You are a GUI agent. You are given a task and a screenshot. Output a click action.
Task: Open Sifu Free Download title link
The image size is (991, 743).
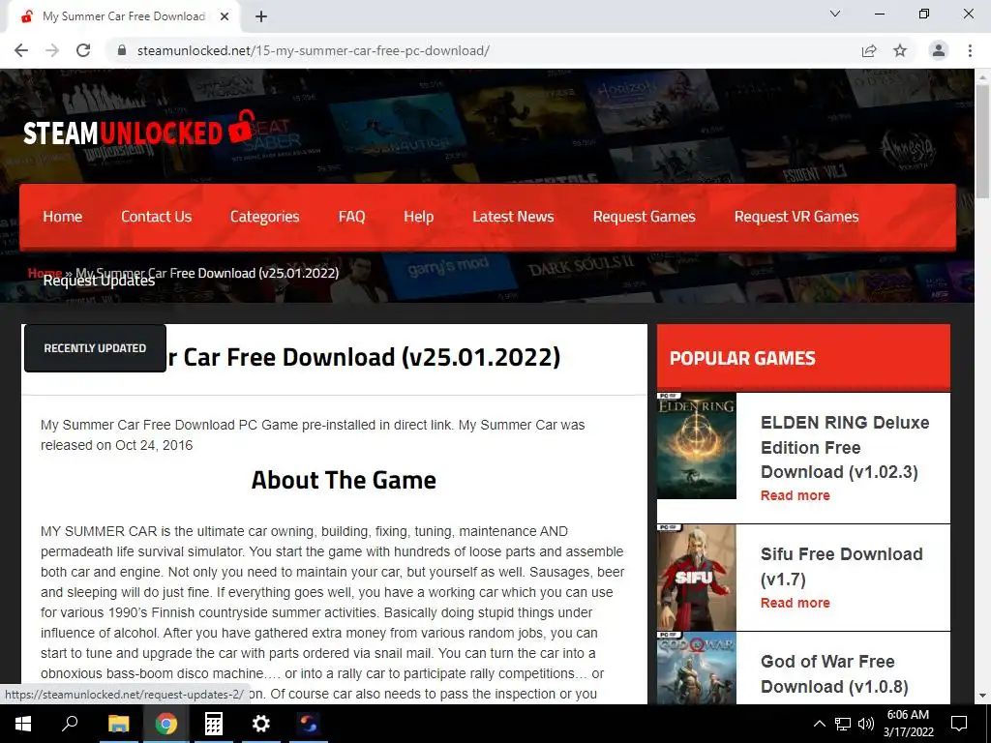(841, 567)
